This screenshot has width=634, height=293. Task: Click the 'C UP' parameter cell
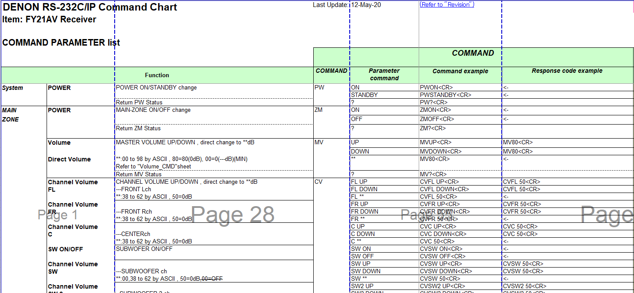tap(384, 226)
